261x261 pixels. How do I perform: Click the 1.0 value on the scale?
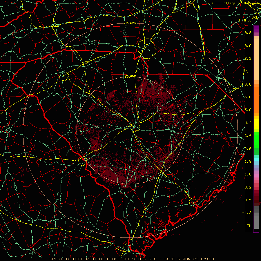click(248, 174)
